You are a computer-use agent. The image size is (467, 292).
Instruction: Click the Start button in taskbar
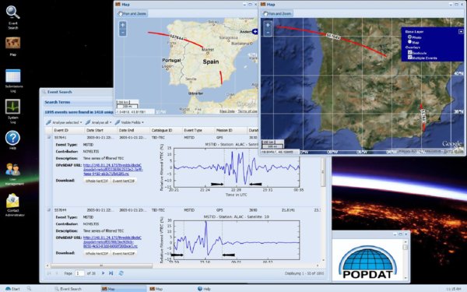[12, 289]
